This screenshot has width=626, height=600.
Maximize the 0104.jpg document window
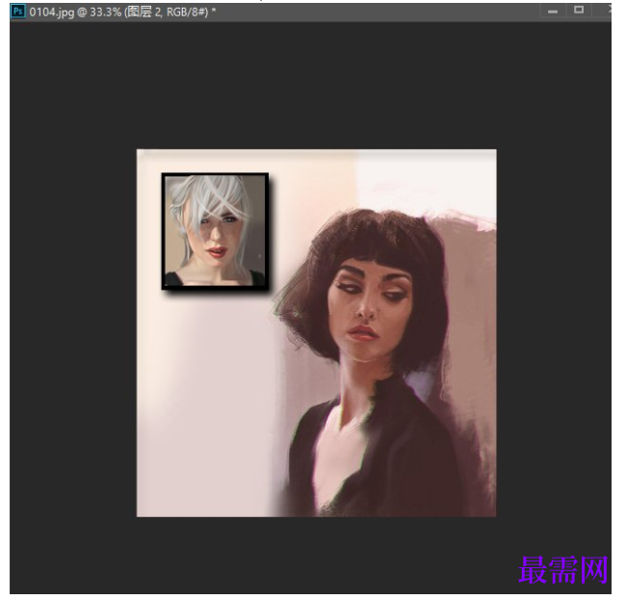click(x=579, y=11)
